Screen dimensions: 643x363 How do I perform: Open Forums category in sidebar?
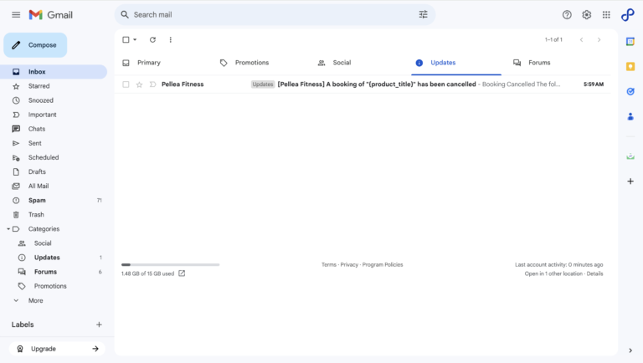click(54, 272)
